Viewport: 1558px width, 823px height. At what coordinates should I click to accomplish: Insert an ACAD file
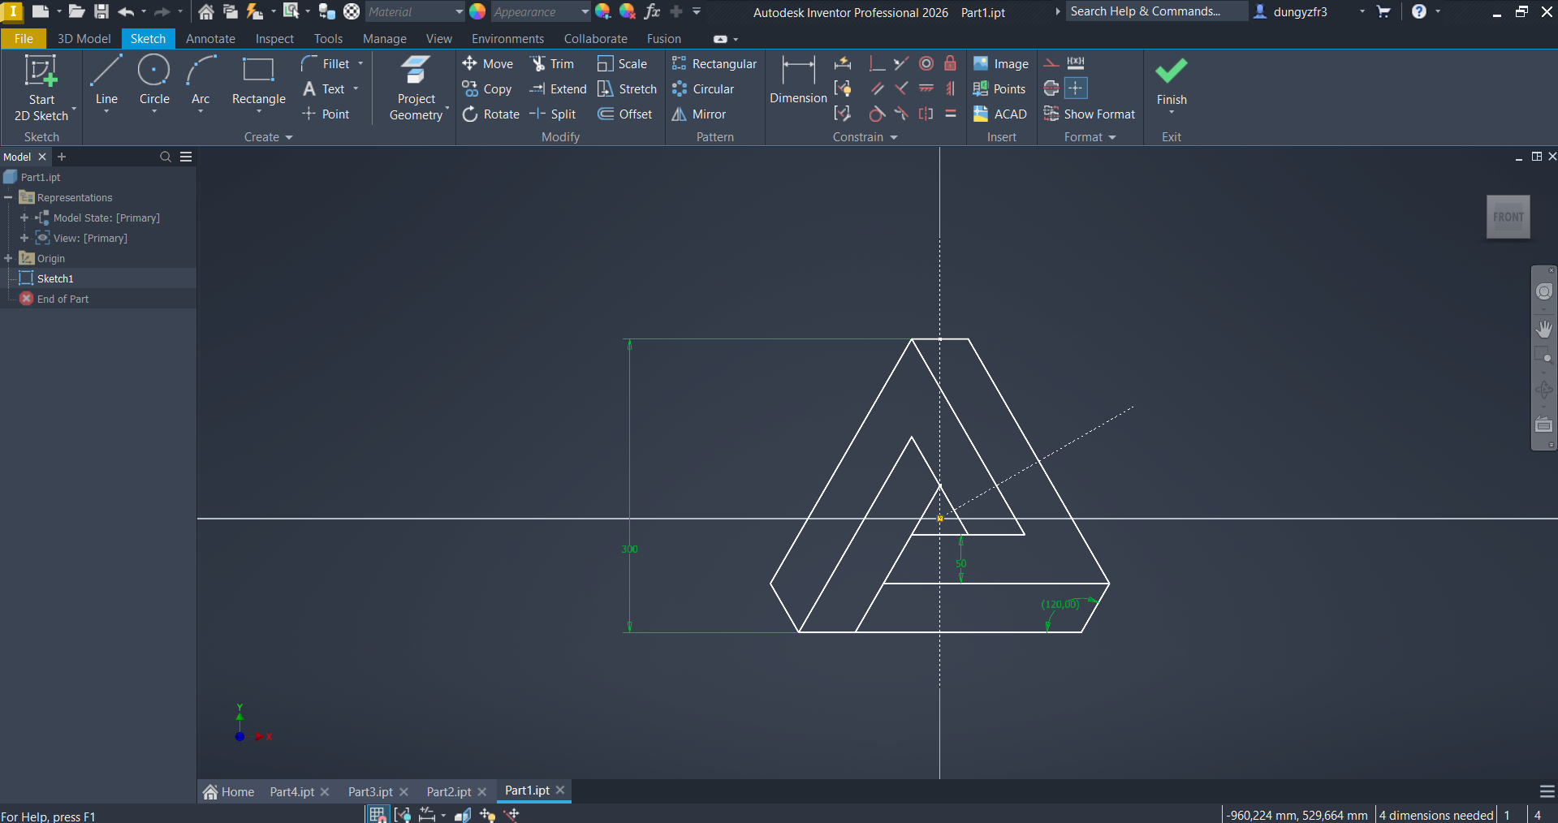pyautogui.click(x=1000, y=114)
